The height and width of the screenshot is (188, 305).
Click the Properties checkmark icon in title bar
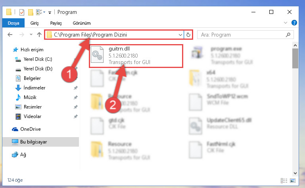pyautogui.click(x=22, y=12)
